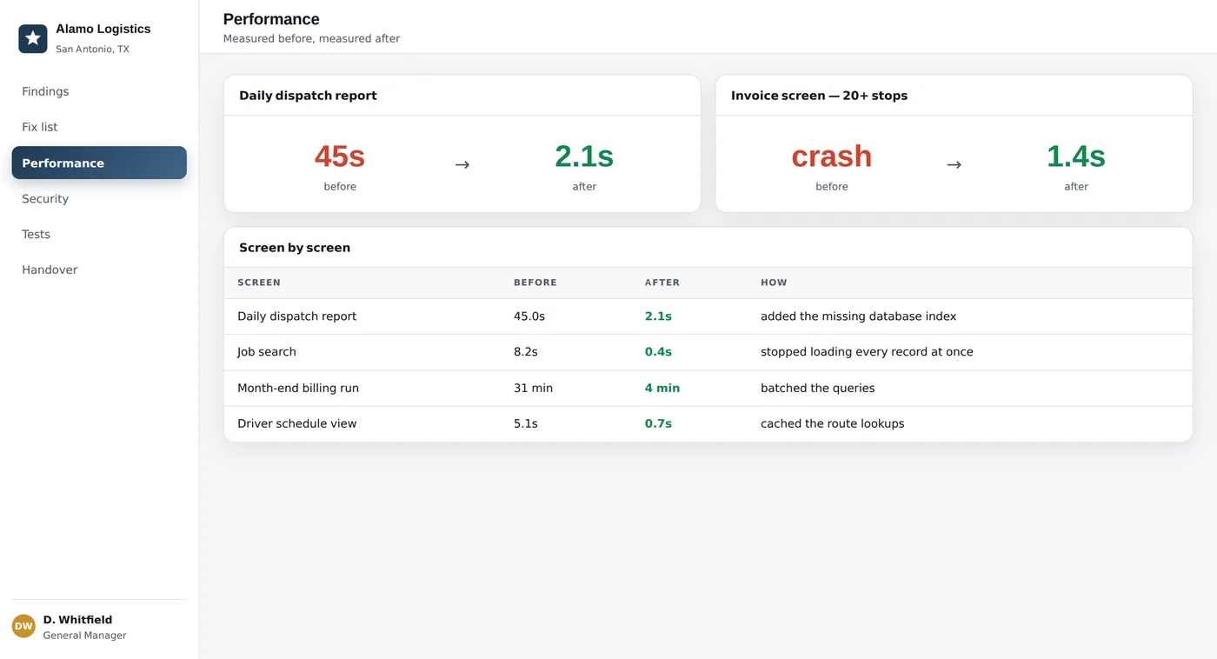The width and height of the screenshot is (1217, 659).
Task: Click the D. Whitfield user name
Action: click(x=77, y=620)
